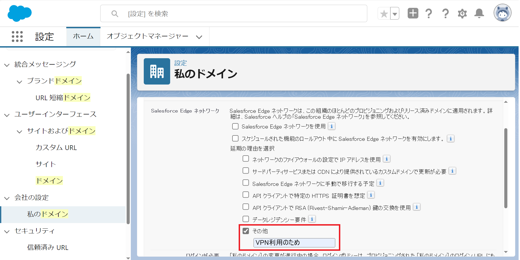This screenshot has width=520, height=260.
Task: Select 私のドメイン in the sidebar
Action: pos(47,214)
